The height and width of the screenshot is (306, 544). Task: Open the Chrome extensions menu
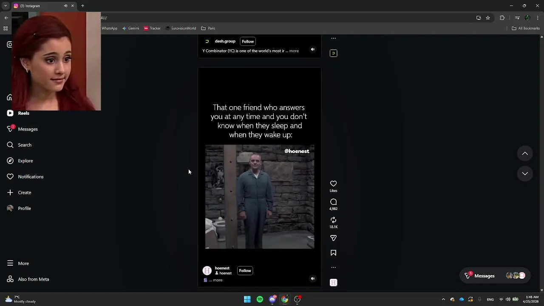[502, 18]
